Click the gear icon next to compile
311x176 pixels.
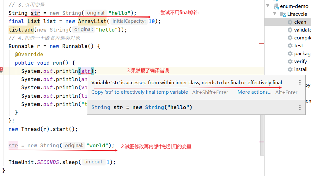[290, 38]
